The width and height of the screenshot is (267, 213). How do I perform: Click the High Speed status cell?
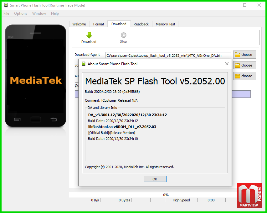coord(181,200)
